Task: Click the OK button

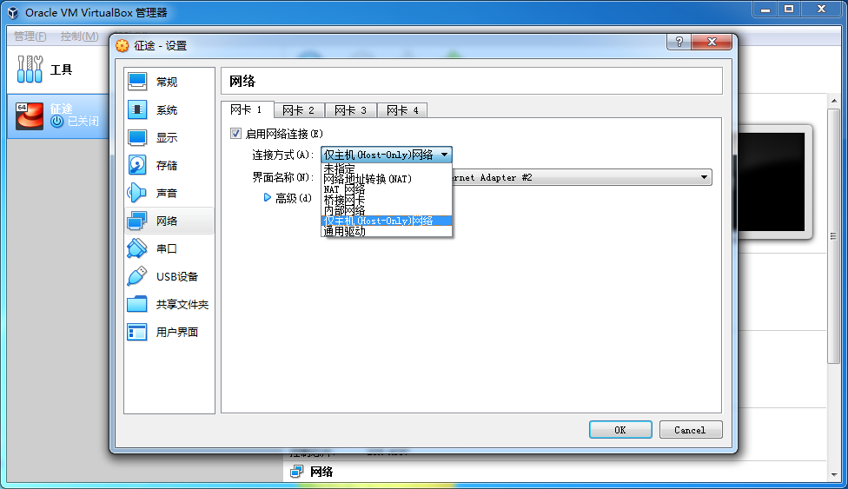Action: pyautogui.click(x=619, y=430)
